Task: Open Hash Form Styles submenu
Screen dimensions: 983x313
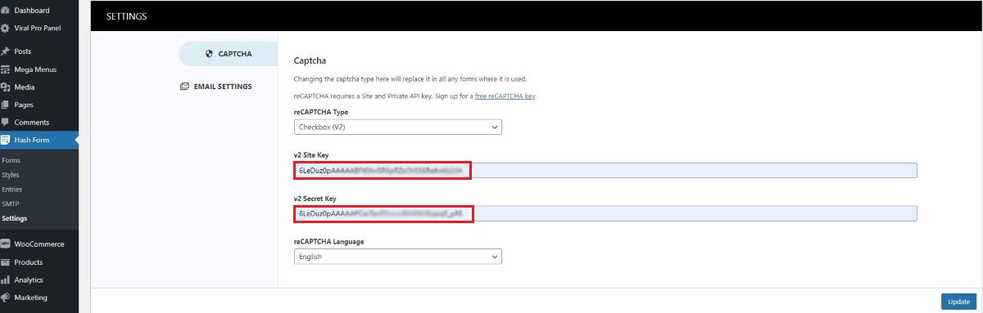Action: pos(11,175)
